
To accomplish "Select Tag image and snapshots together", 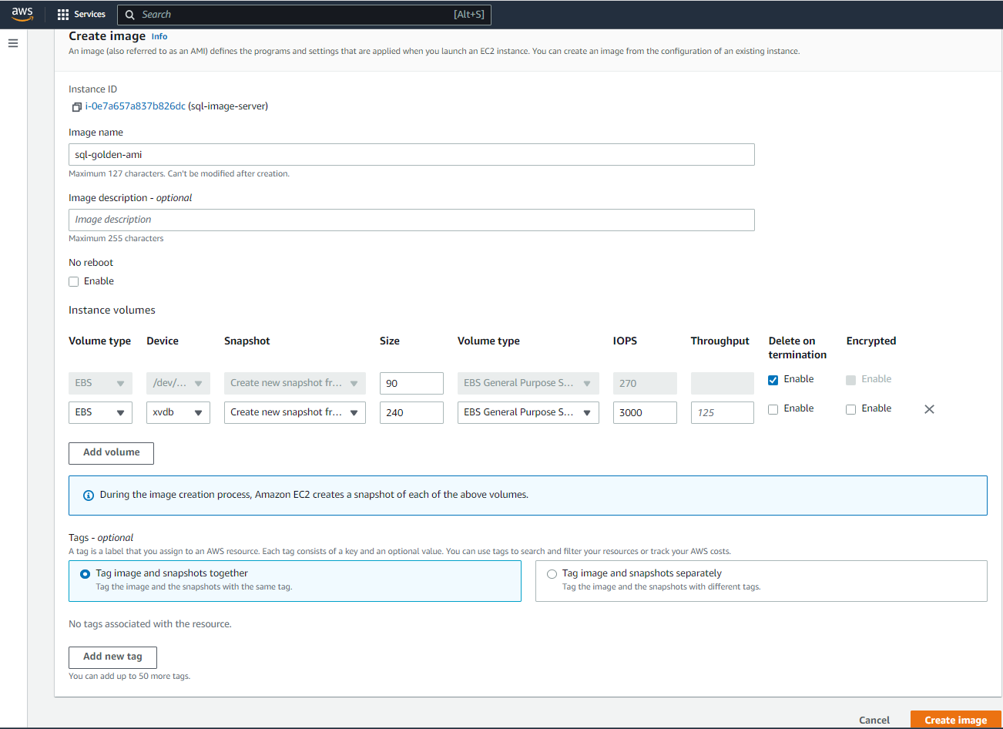I will (x=295, y=581).
